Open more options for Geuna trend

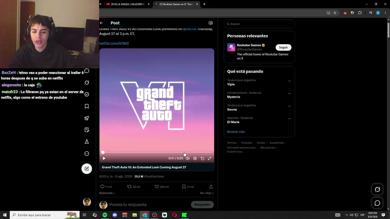289,106
